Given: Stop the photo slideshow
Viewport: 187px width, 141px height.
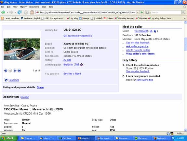Looking at the screenshot, I should (x=10, y=70).
